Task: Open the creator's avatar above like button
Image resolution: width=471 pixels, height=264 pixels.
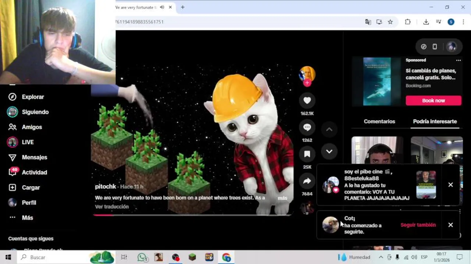Action: coord(307,74)
